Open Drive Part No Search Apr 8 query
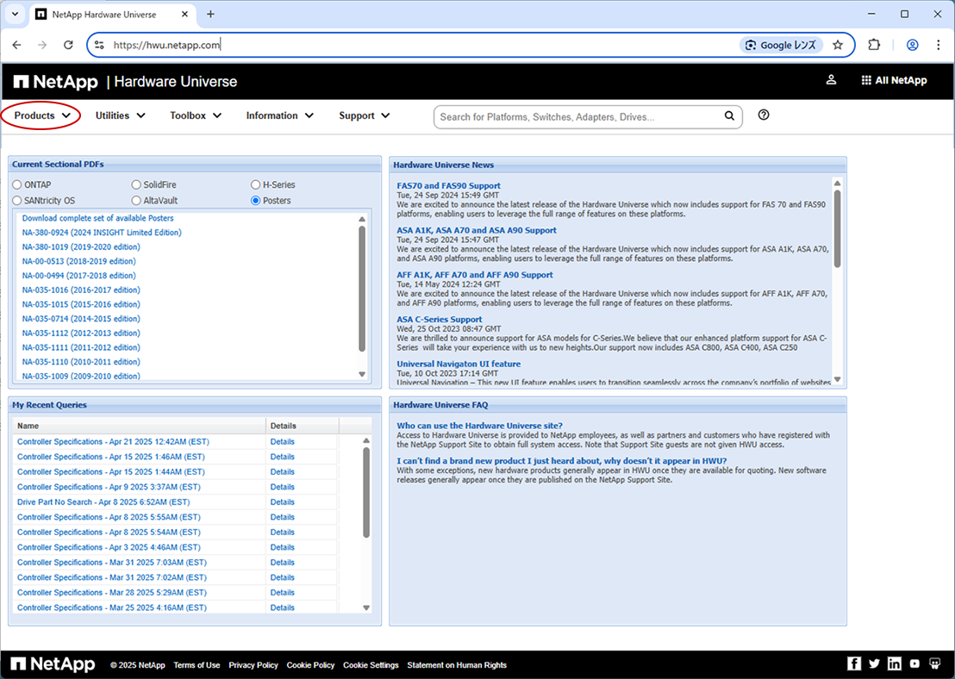The image size is (955, 679). (103, 502)
